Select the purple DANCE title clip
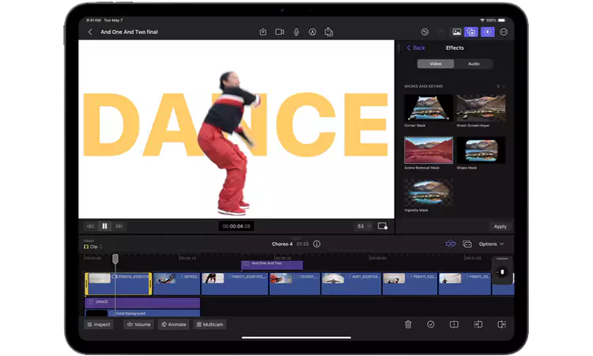The width and height of the screenshot is (593, 356). point(142,302)
